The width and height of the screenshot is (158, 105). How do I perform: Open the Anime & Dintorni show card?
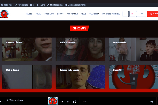[x=27, y=49]
